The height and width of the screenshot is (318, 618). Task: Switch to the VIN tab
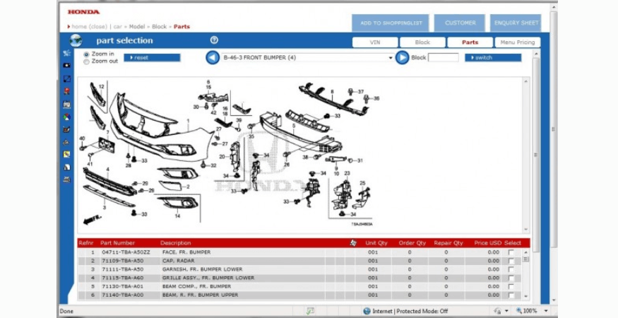pos(374,42)
